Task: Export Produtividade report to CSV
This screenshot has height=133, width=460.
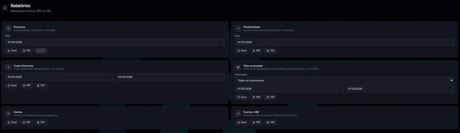Action: pyautogui.click(x=271, y=51)
